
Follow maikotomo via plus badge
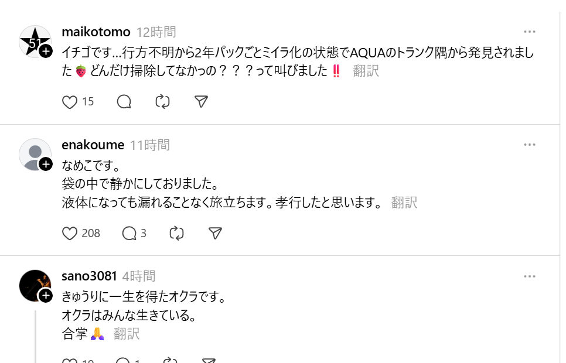click(x=46, y=52)
